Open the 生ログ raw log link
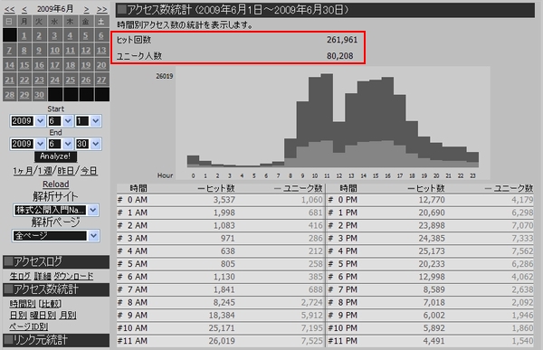This screenshot has width=543, height=350. pyautogui.click(x=20, y=276)
